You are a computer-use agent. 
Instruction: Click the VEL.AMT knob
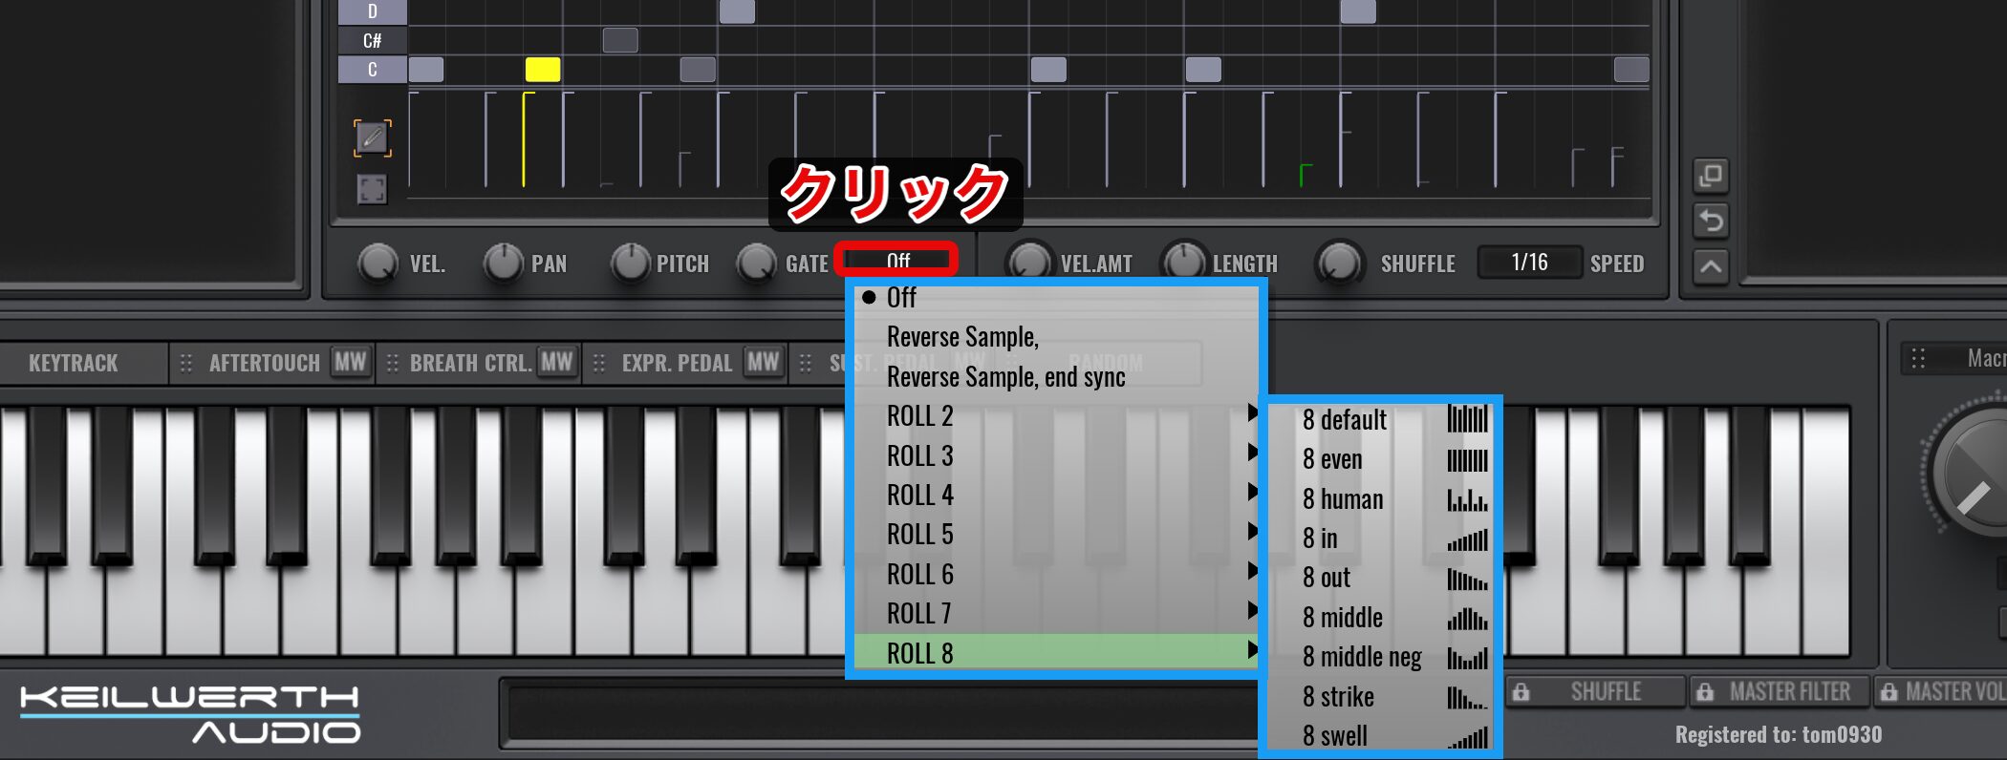tap(1029, 263)
